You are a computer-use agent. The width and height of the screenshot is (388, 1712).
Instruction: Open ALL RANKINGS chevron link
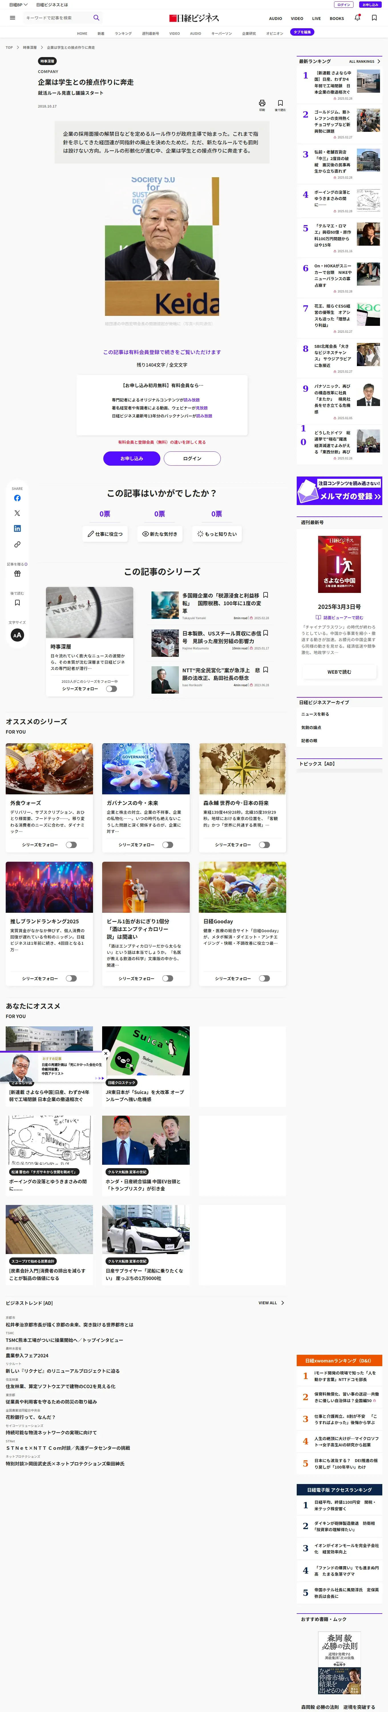(x=365, y=61)
